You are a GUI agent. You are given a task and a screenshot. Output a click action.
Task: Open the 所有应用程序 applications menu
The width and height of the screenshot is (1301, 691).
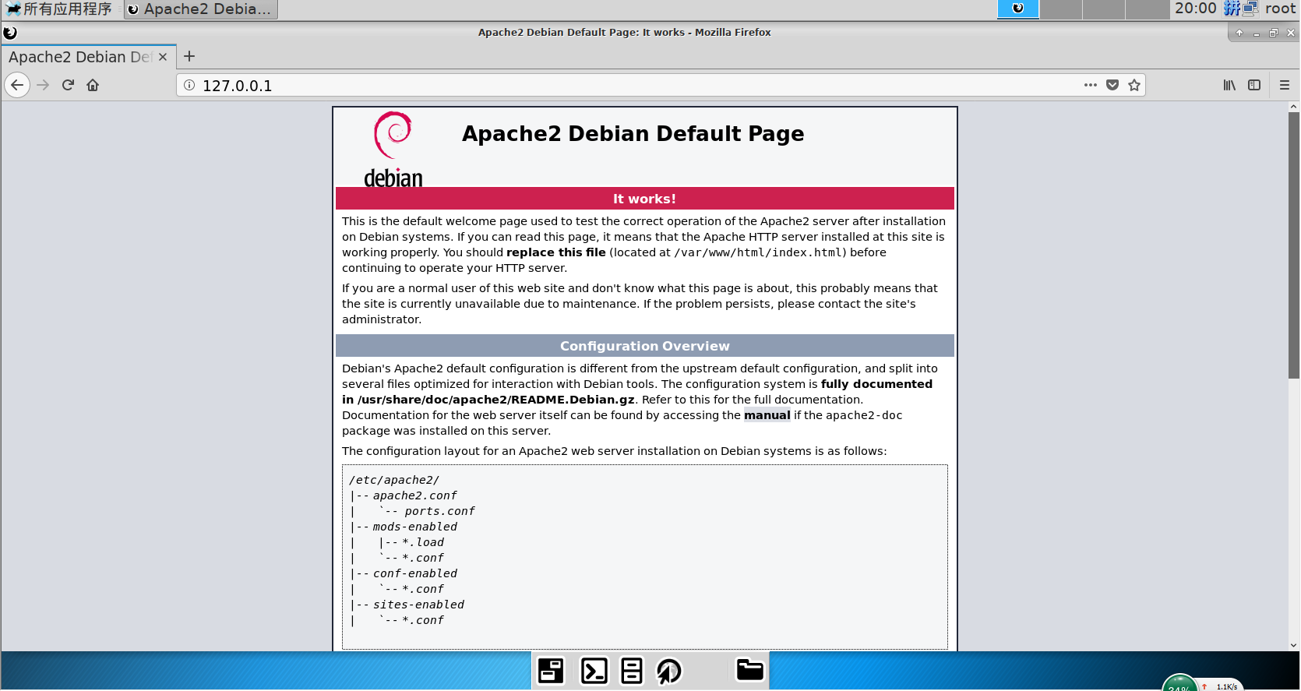tap(59, 9)
